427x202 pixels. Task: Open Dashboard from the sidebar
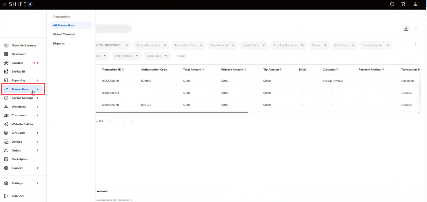click(x=19, y=54)
